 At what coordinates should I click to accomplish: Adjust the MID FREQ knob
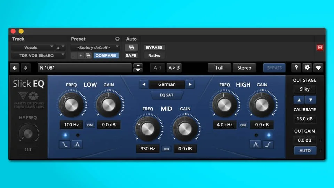pyautogui.click(x=148, y=129)
